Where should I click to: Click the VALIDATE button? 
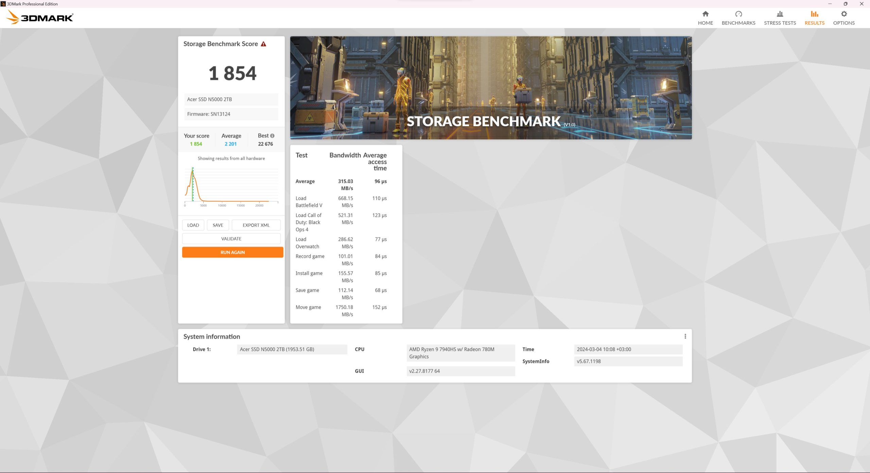point(231,238)
